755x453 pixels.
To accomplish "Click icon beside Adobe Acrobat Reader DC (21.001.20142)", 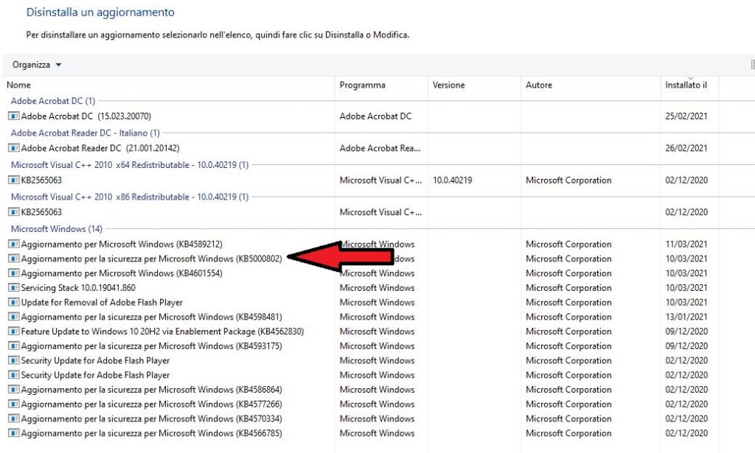I will click(x=14, y=148).
